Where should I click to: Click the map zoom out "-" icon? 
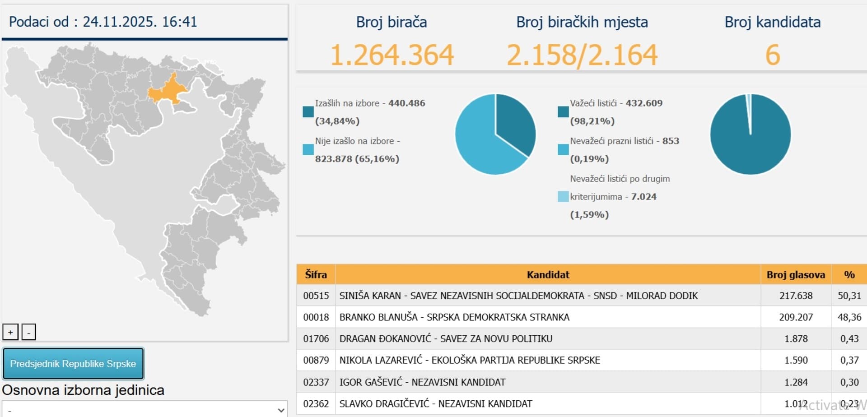tap(29, 332)
